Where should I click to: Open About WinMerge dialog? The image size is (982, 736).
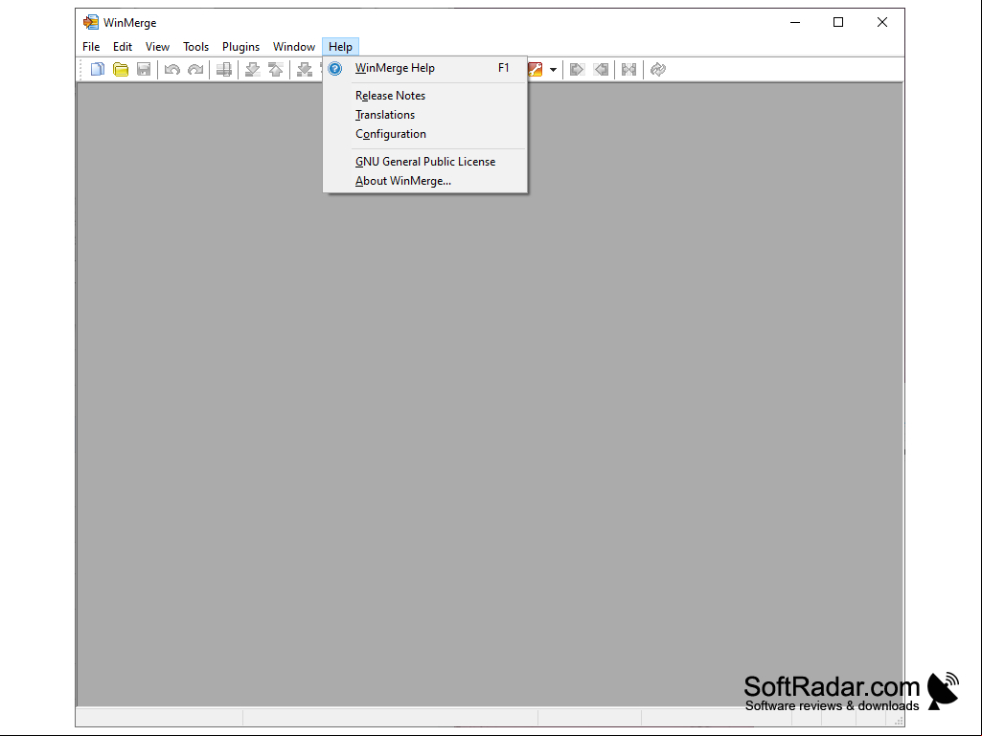pyautogui.click(x=425, y=181)
